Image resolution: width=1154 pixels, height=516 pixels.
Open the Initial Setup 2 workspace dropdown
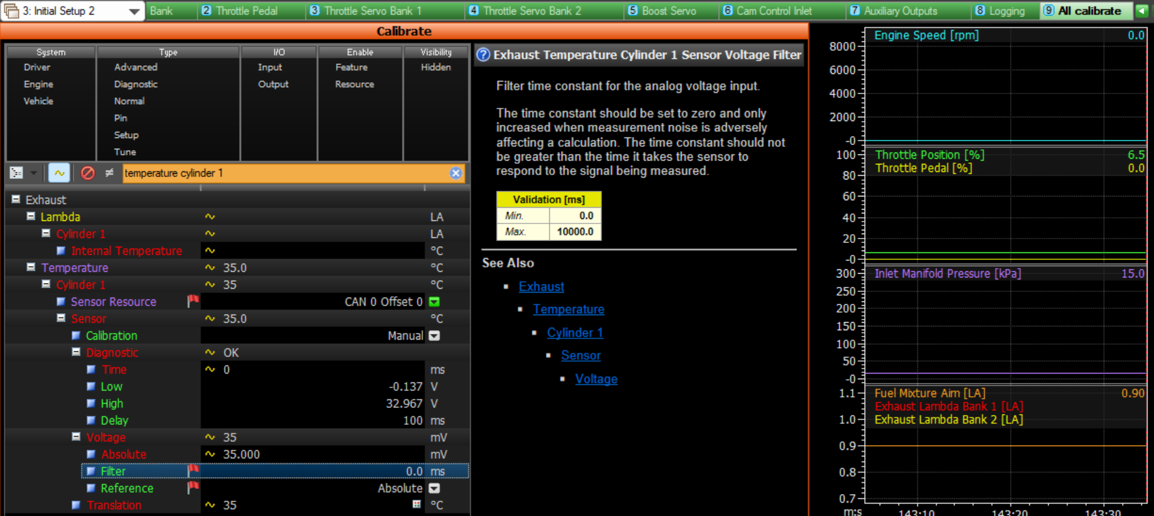tap(134, 11)
